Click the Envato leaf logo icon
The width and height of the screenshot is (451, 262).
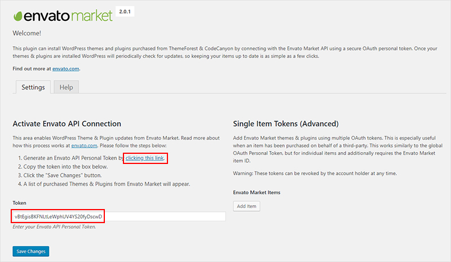[17, 16]
